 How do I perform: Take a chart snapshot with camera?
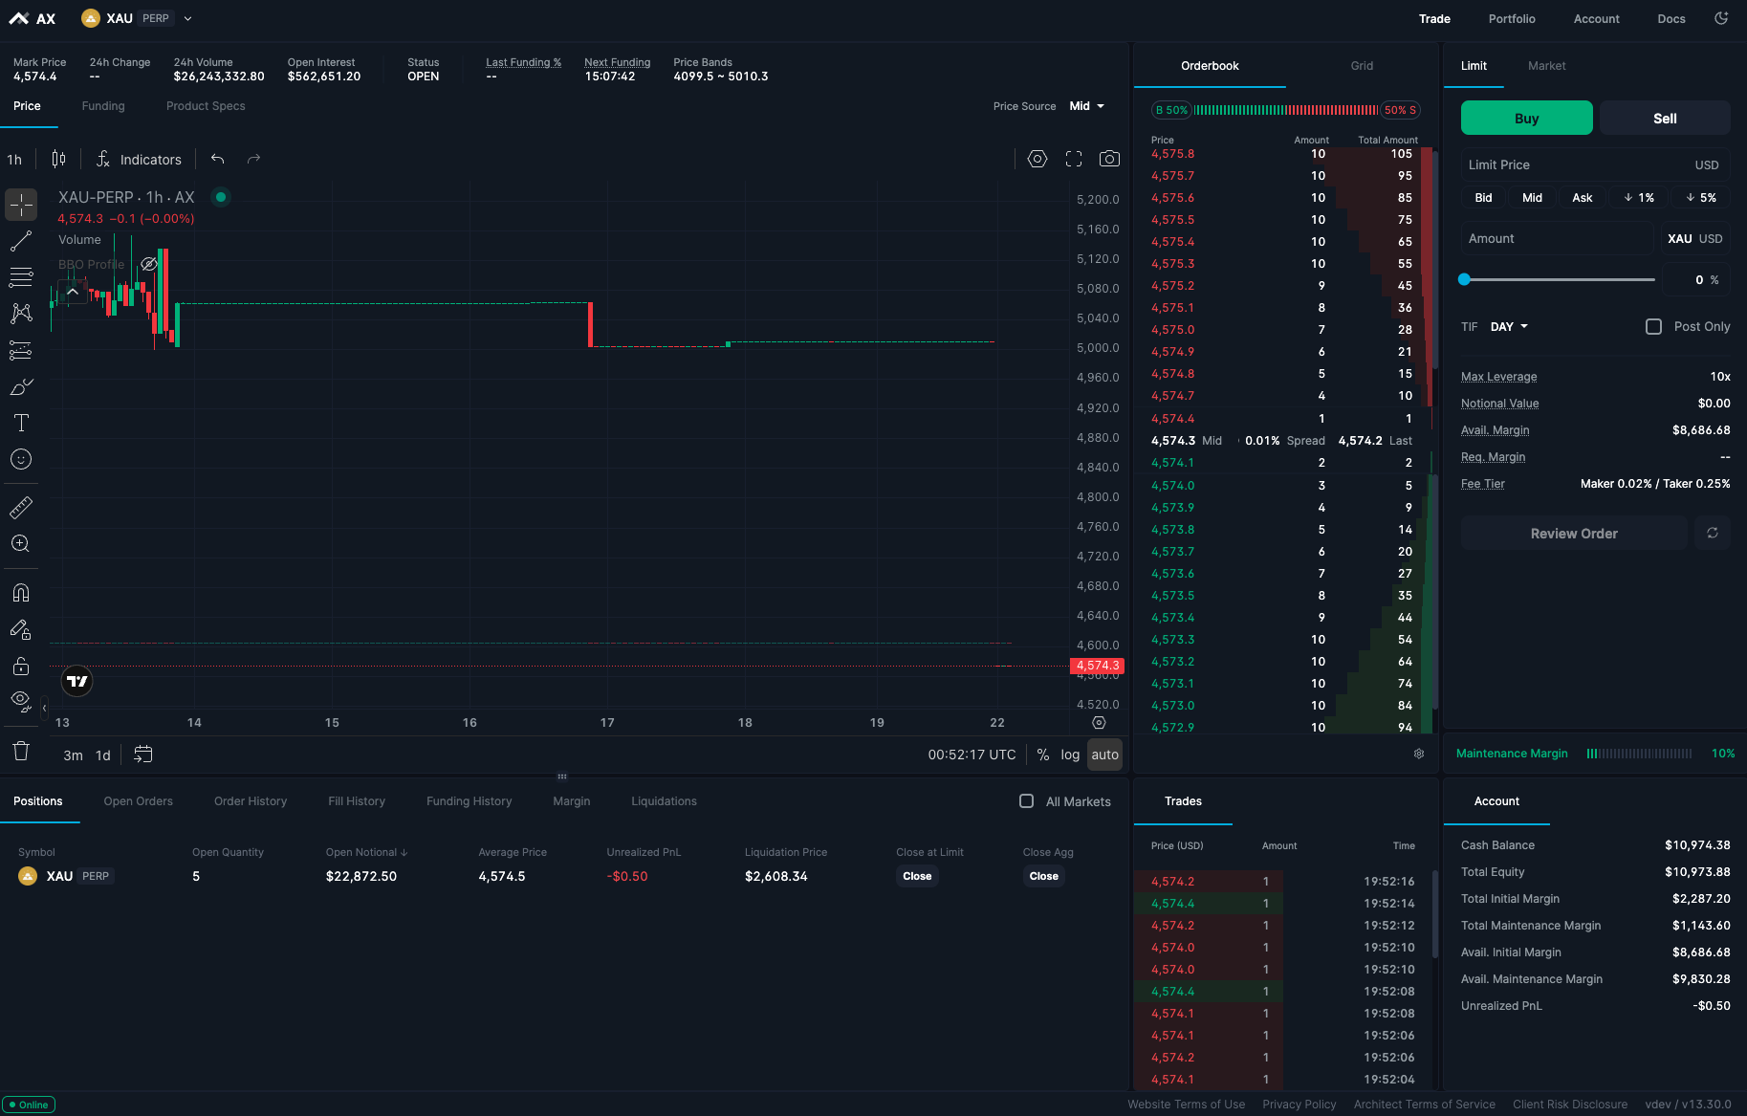[x=1109, y=159]
